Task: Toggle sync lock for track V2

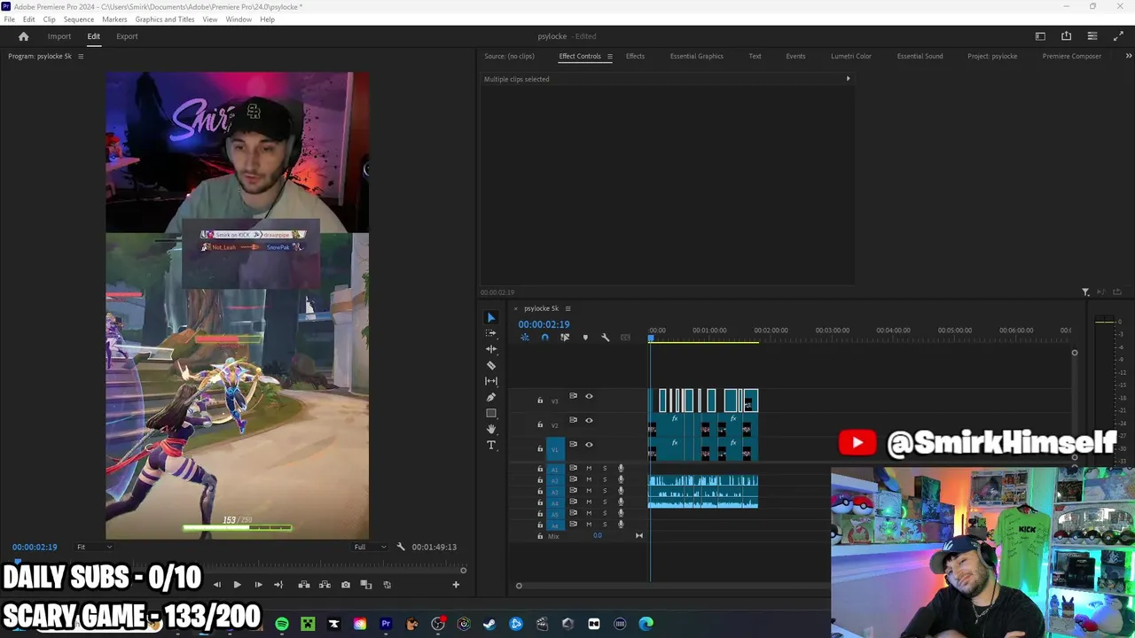Action: point(573,420)
